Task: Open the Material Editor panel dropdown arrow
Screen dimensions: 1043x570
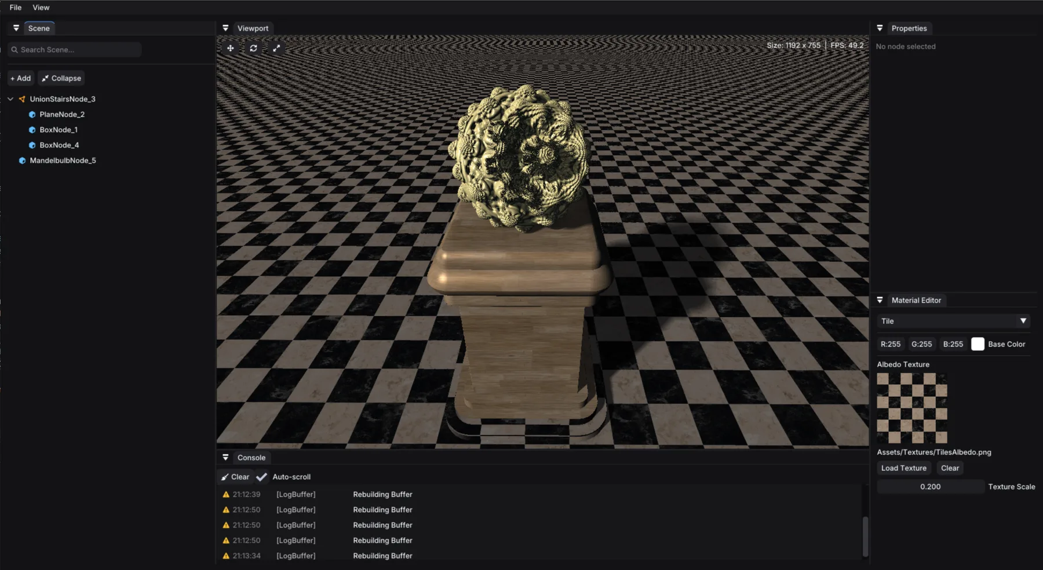Action: [880, 300]
